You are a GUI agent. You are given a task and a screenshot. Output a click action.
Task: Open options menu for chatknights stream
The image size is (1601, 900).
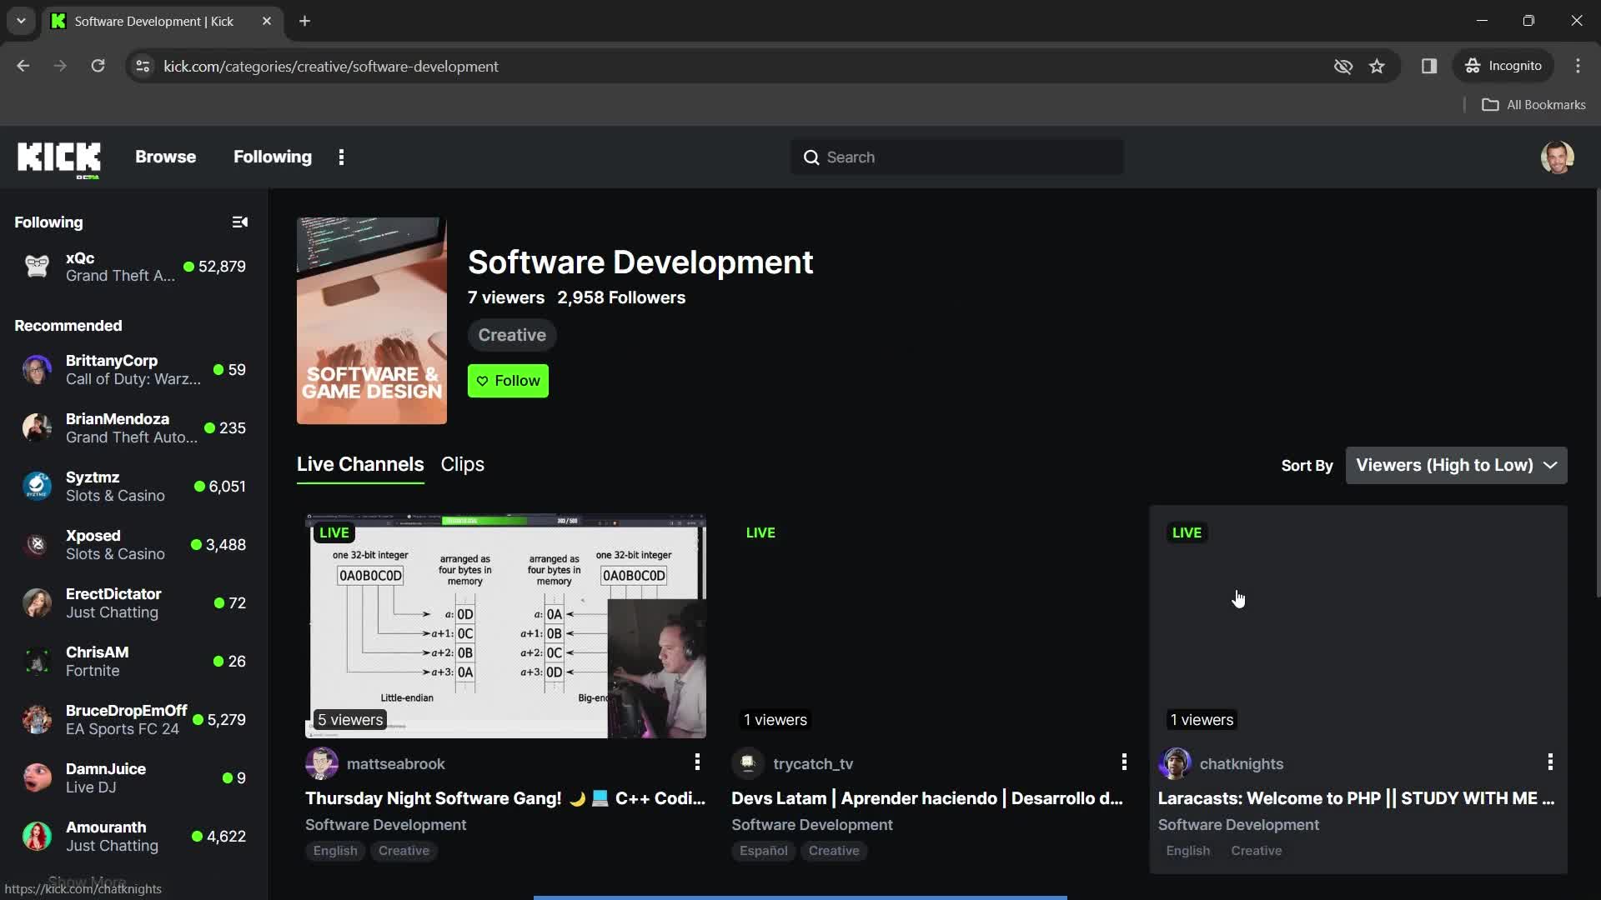point(1550,762)
